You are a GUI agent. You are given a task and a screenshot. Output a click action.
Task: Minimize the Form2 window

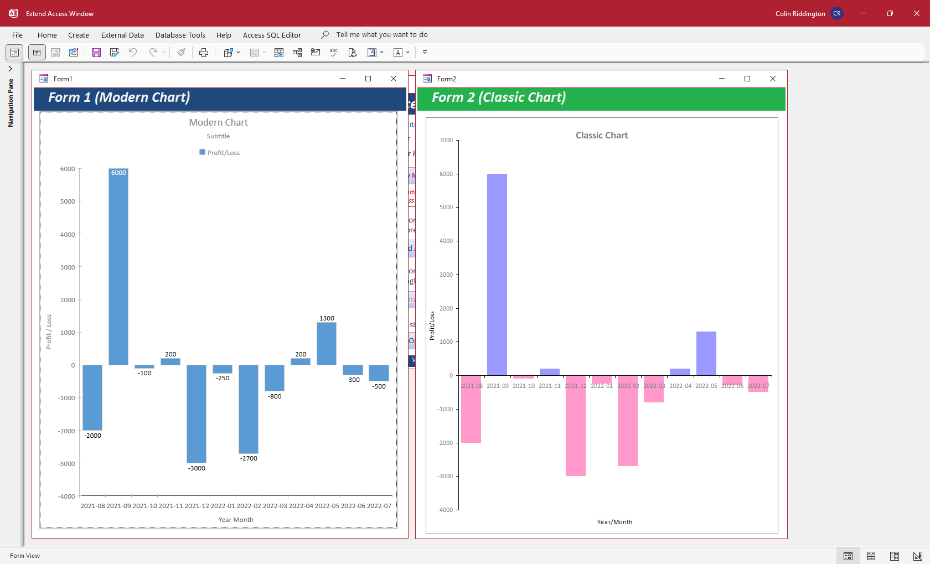(722, 79)
